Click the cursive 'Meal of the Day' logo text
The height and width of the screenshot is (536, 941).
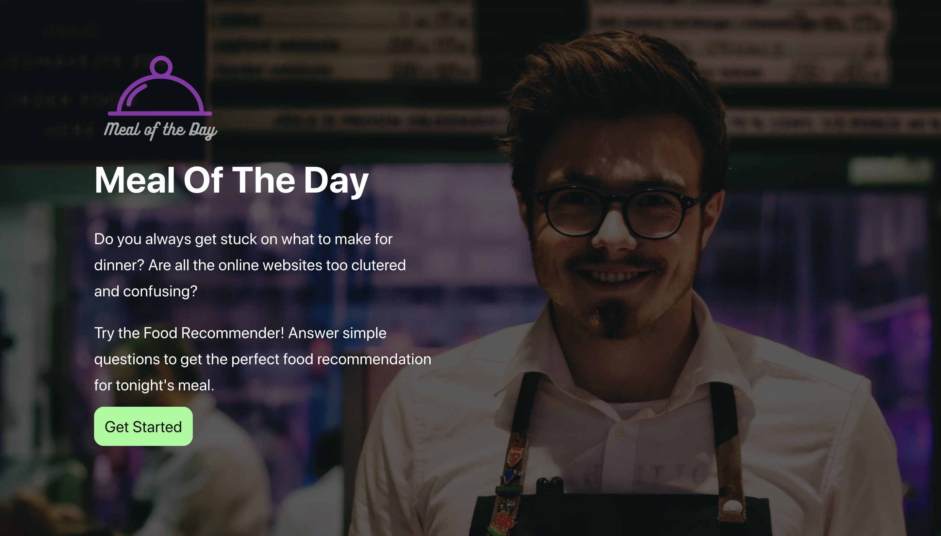160,130
